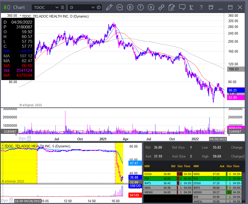Click the green link indicator icon
Viewport: 248px width, 204px height.
(5, 7)
